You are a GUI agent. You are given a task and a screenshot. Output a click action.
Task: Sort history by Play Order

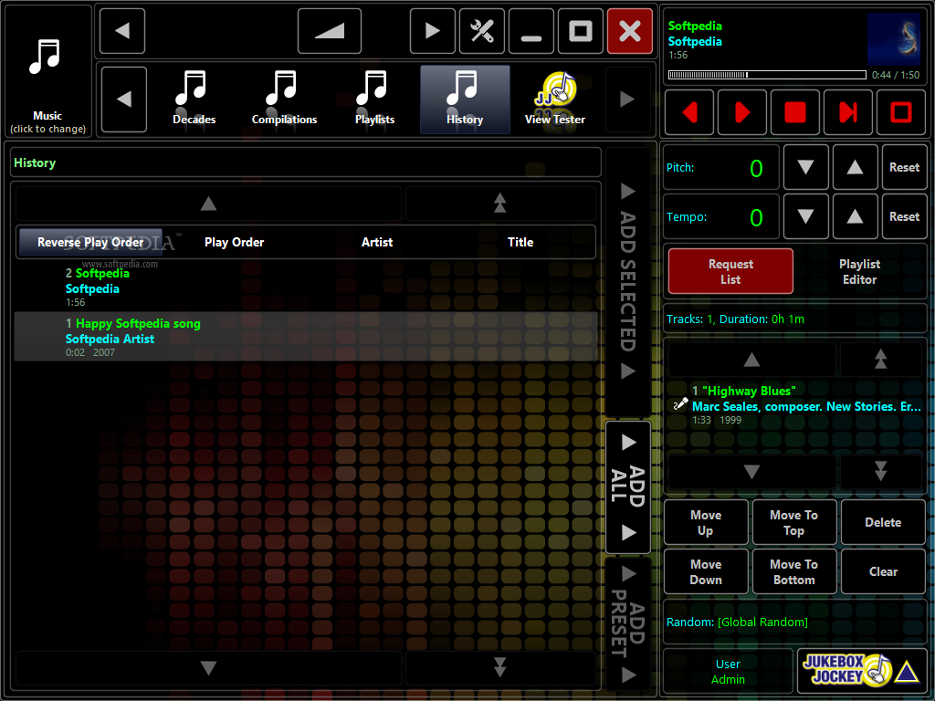tap(235, 242)
